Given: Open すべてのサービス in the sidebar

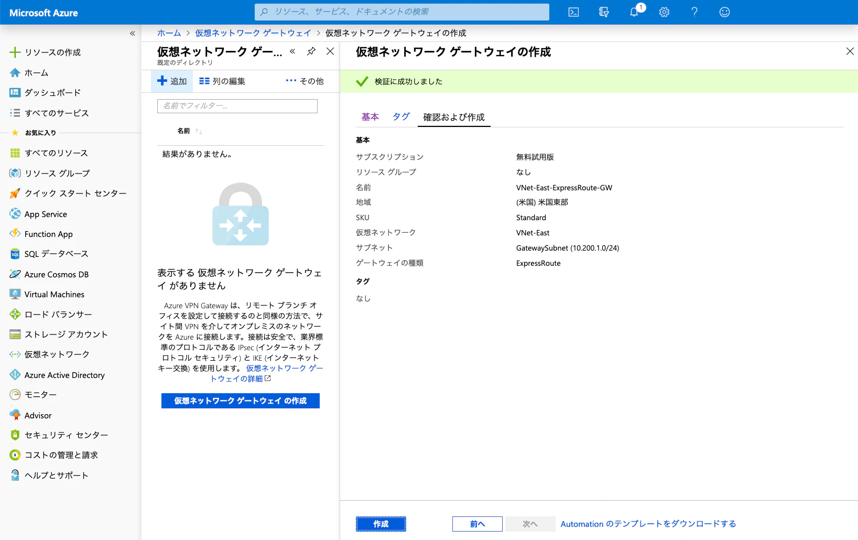Looking at the screenshot, I should [49, 113].
